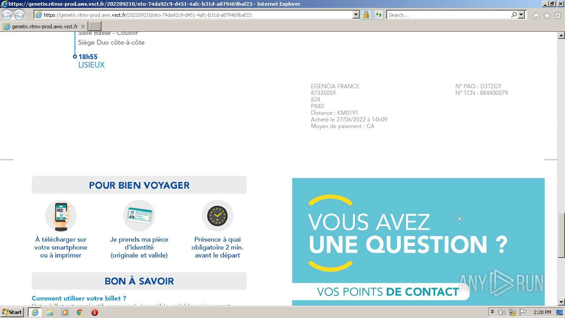Click the volume speaker tray icon
This screenshot has width=565, height=318.
click(x=502, y=312)
